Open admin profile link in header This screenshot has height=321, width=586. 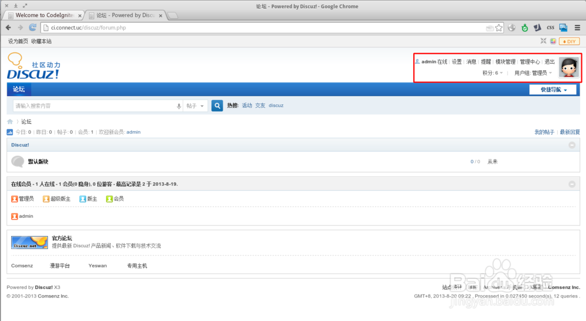coord(429,62)
